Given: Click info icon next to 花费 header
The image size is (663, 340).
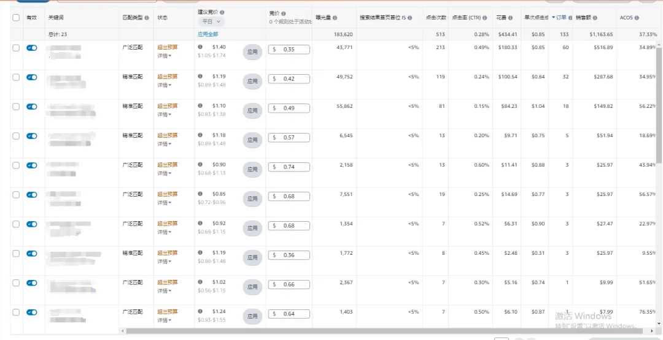Looking at the screenshot, I should click(x=510, y=18).
